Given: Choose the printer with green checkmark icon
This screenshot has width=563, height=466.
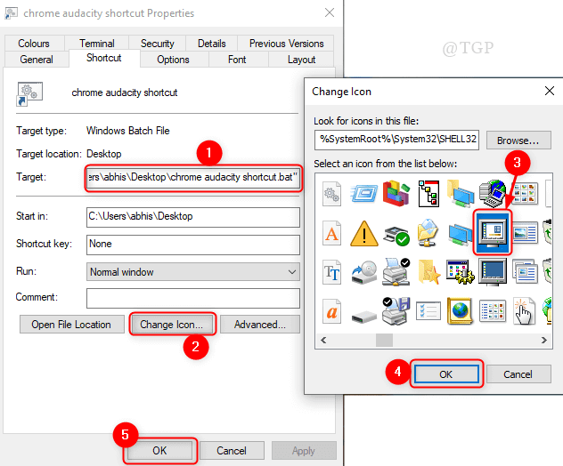Looking at the screenshot, I should pos(396,236).
